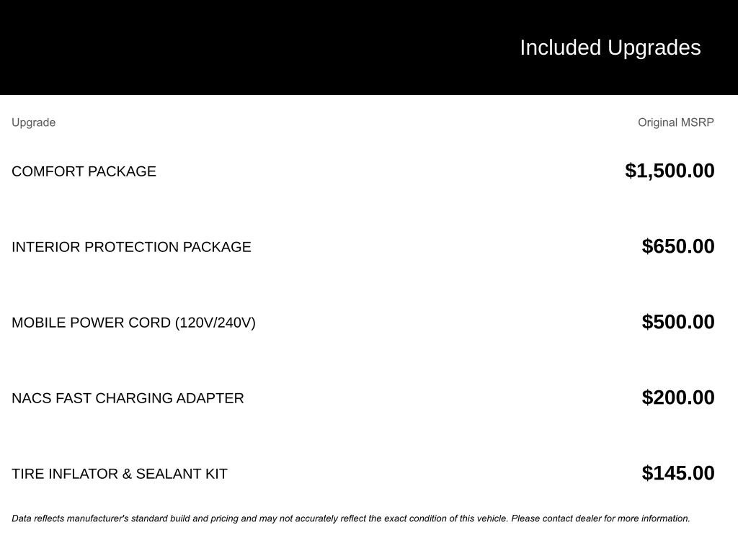The width and height of the screenshot is (738, 553).
Task: Click 'Please contact dealer for more information'
Action: pos(600,518)
